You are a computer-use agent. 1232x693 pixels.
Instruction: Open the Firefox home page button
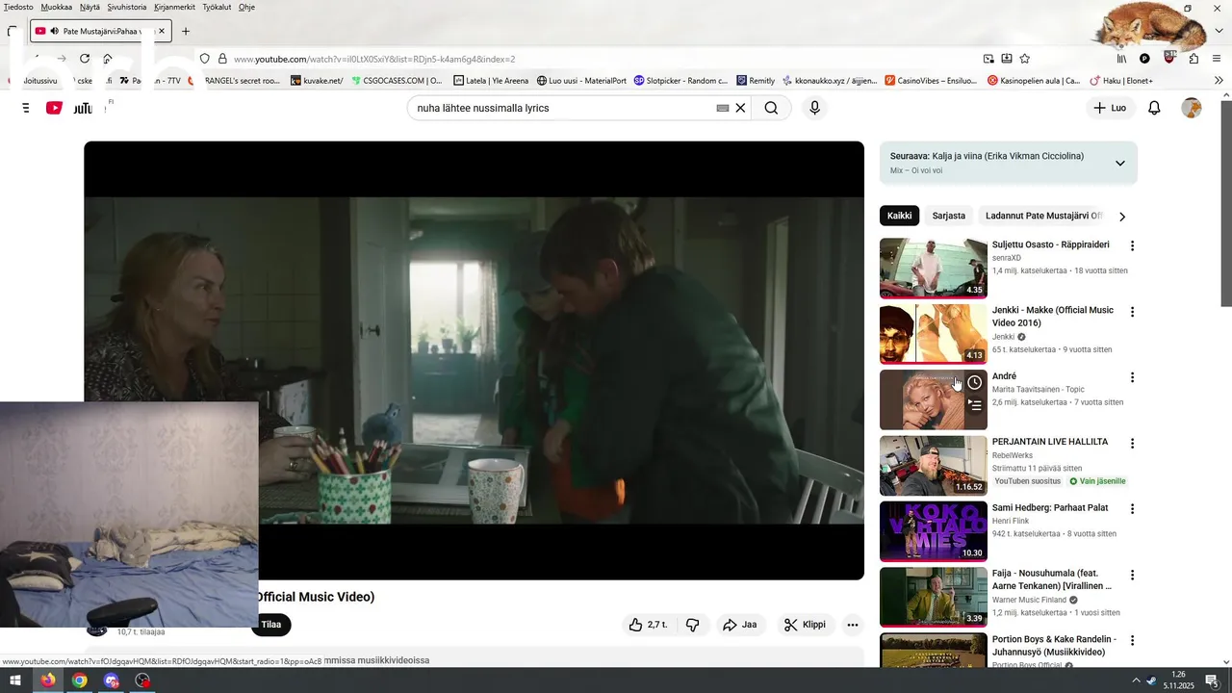tap(108, 59)
